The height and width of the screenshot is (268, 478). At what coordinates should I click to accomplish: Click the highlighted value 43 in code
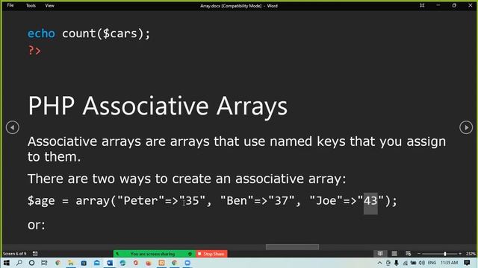point(370,200)
